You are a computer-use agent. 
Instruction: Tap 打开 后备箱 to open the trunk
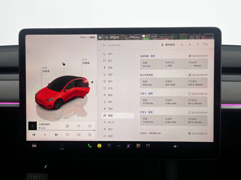tap(86, 61)
